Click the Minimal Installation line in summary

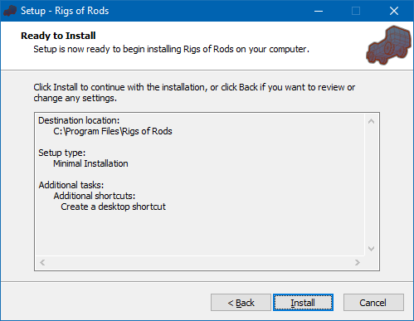90,163
